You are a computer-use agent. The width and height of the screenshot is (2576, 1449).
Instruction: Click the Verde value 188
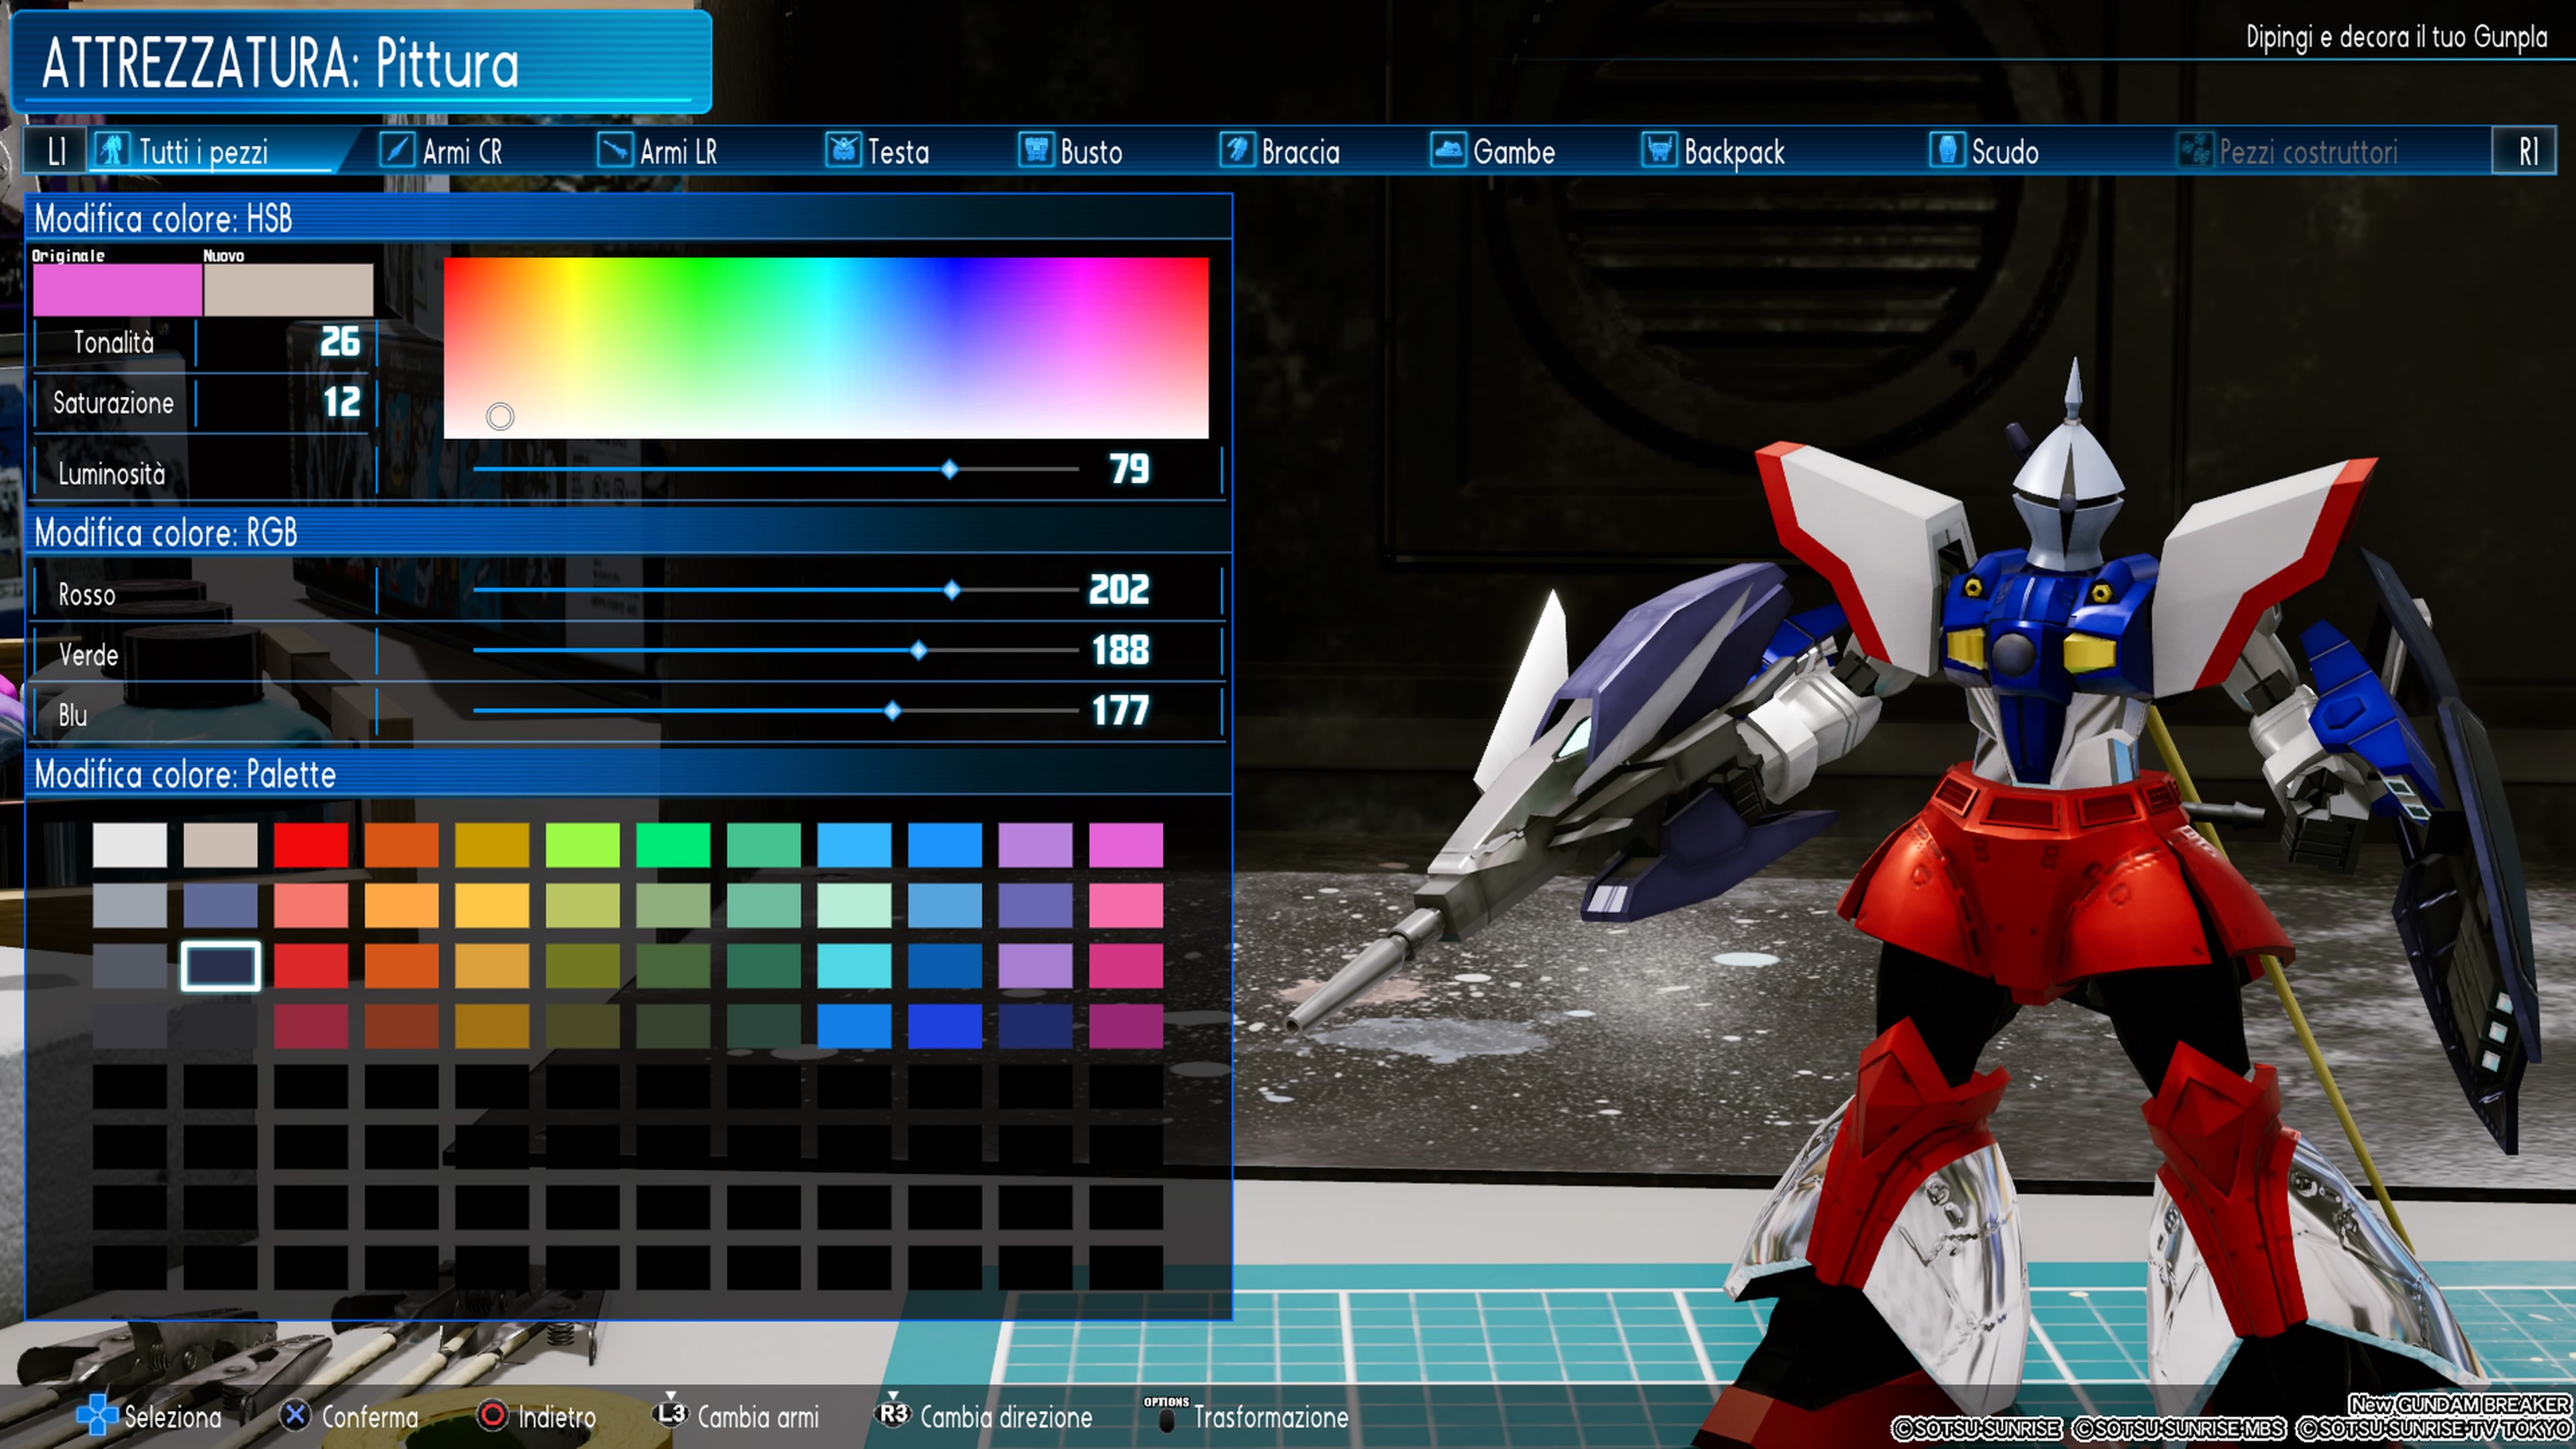tap(1120, 651)
